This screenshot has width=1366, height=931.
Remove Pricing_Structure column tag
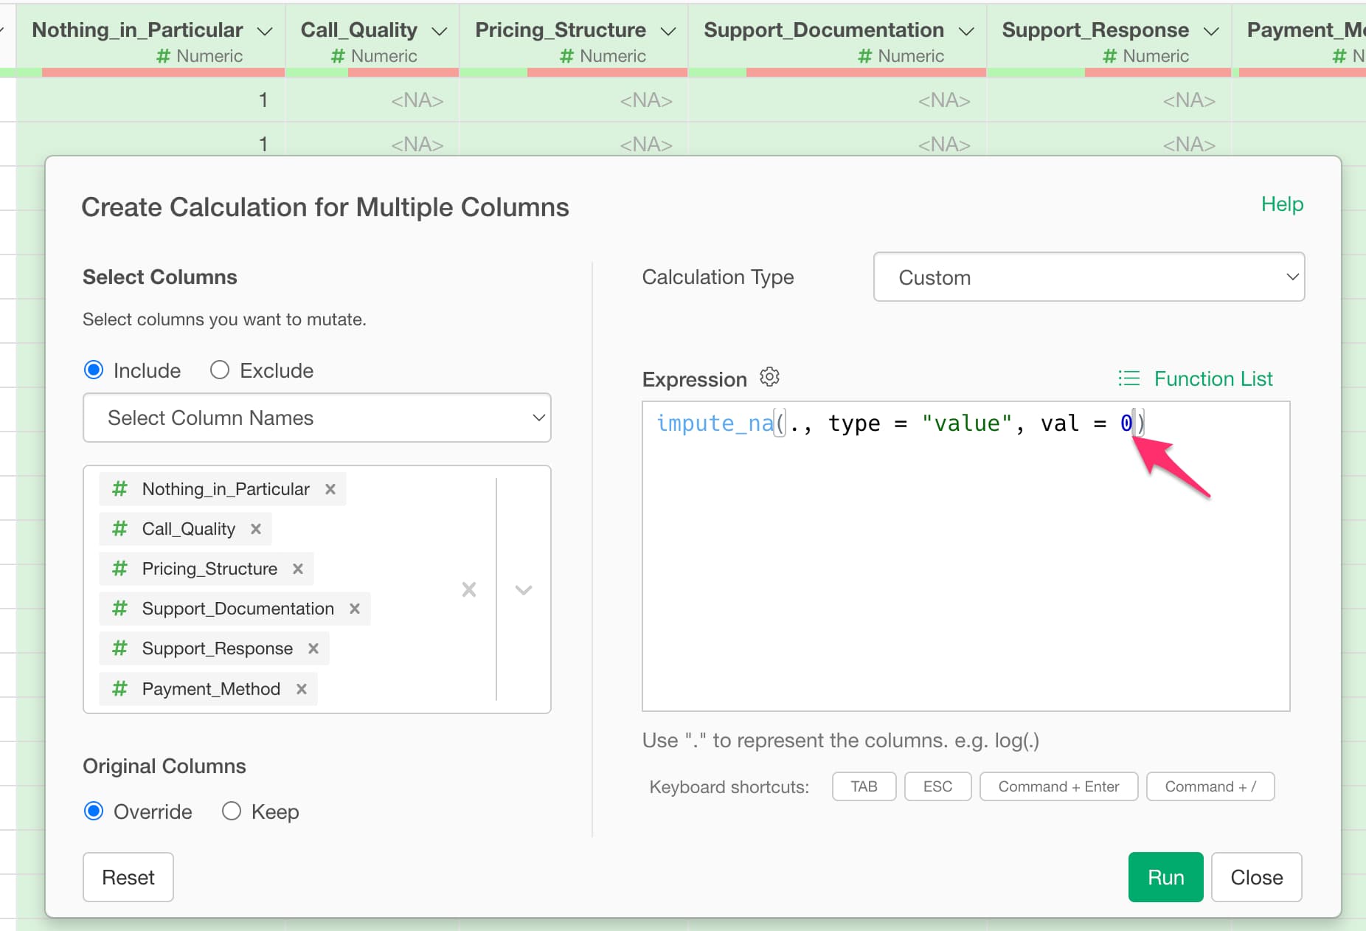[298, 569]
